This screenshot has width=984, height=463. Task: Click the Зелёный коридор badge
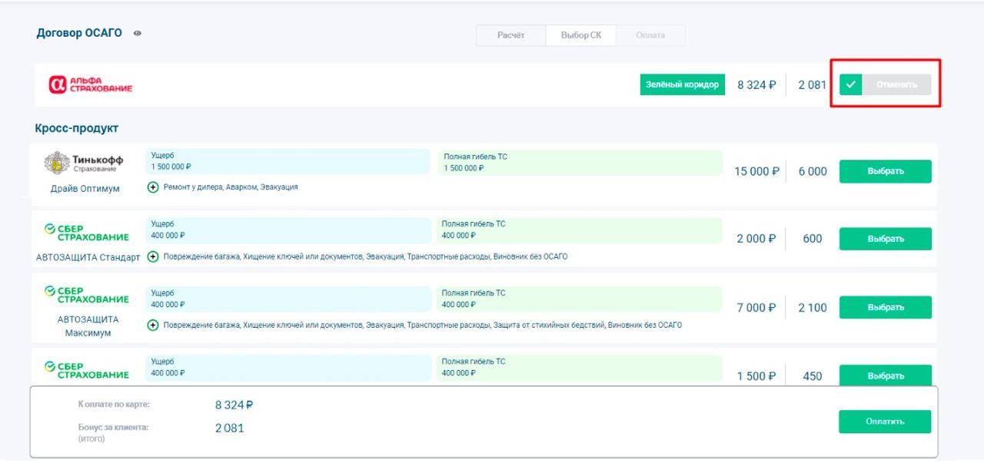(682, 84)
